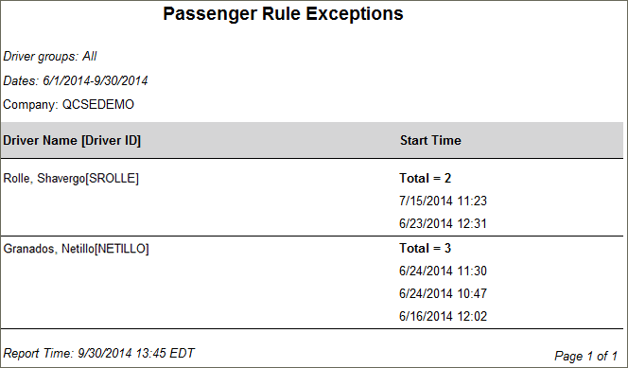Click the SROLLE driver ID in brackets
Image resolution: width=628 pixels, height=368 pixels.
113,178
